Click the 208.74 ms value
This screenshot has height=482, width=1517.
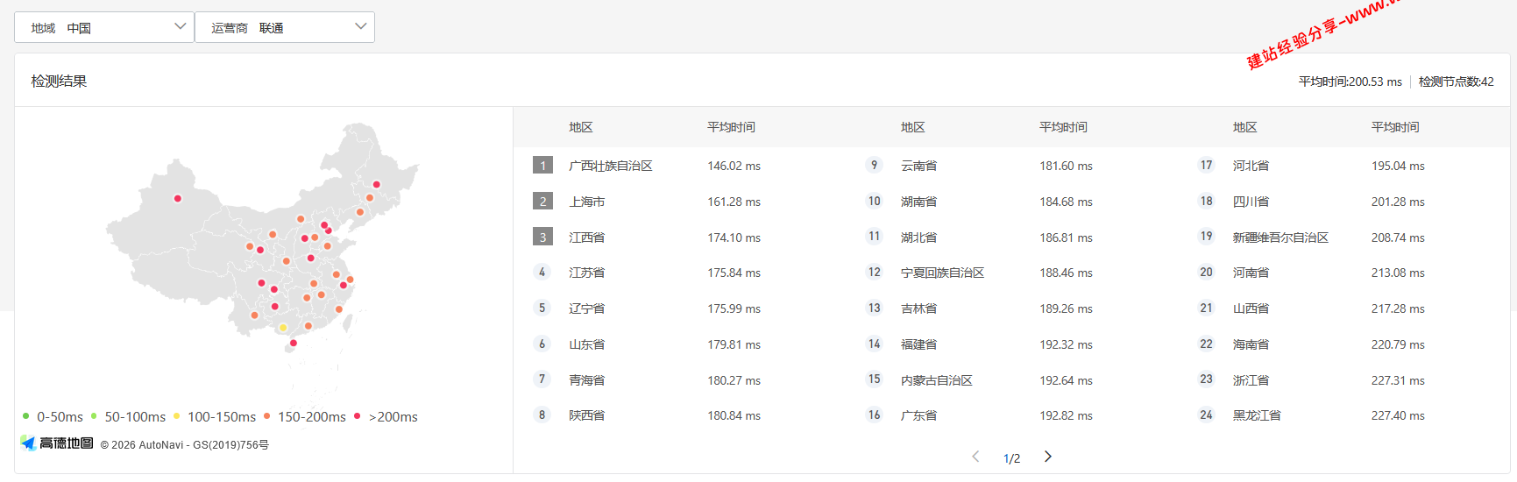pyautogui.click(x=1398, y=237)
